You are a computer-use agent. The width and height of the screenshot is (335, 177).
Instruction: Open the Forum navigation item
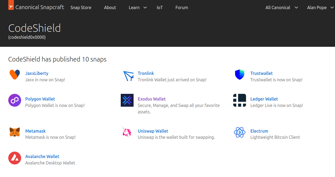pos(182,7)
